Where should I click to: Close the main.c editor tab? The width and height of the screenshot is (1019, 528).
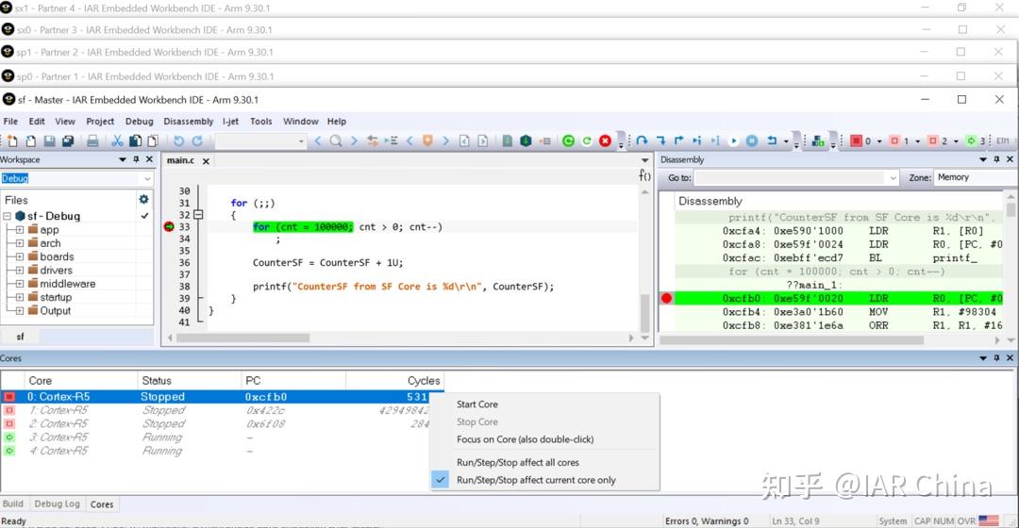coord(206,161)
